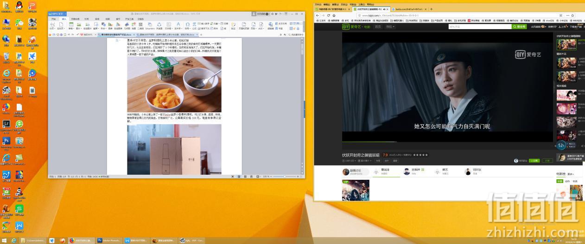Insert a page break in WPS Writer
Viewport: 585px width, 244px height.
pos(52,26)
